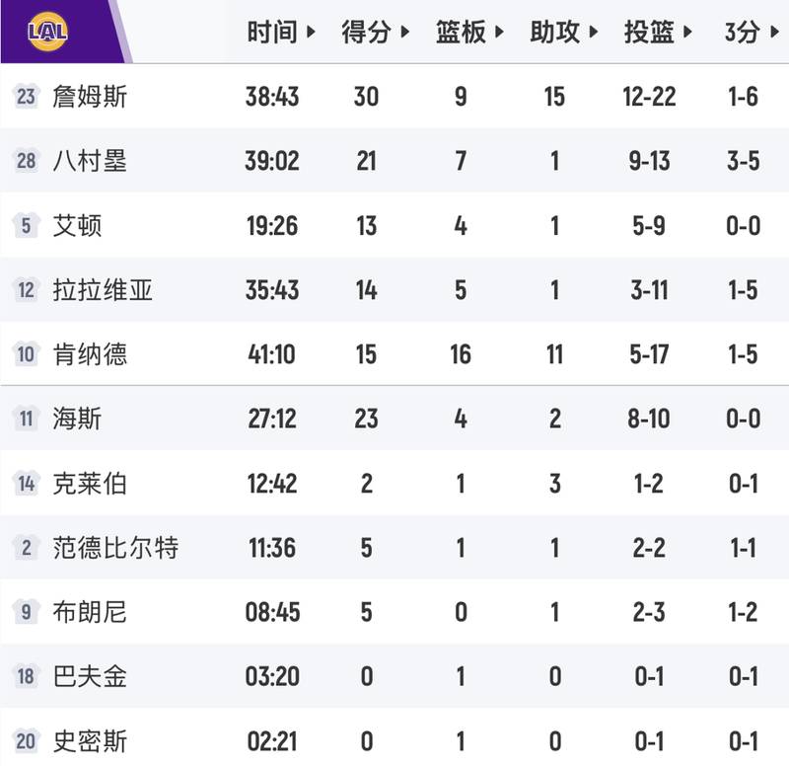Click the sort arrow beside 3分
Viewport: 789px width, 766px height.
pos(774,31)
